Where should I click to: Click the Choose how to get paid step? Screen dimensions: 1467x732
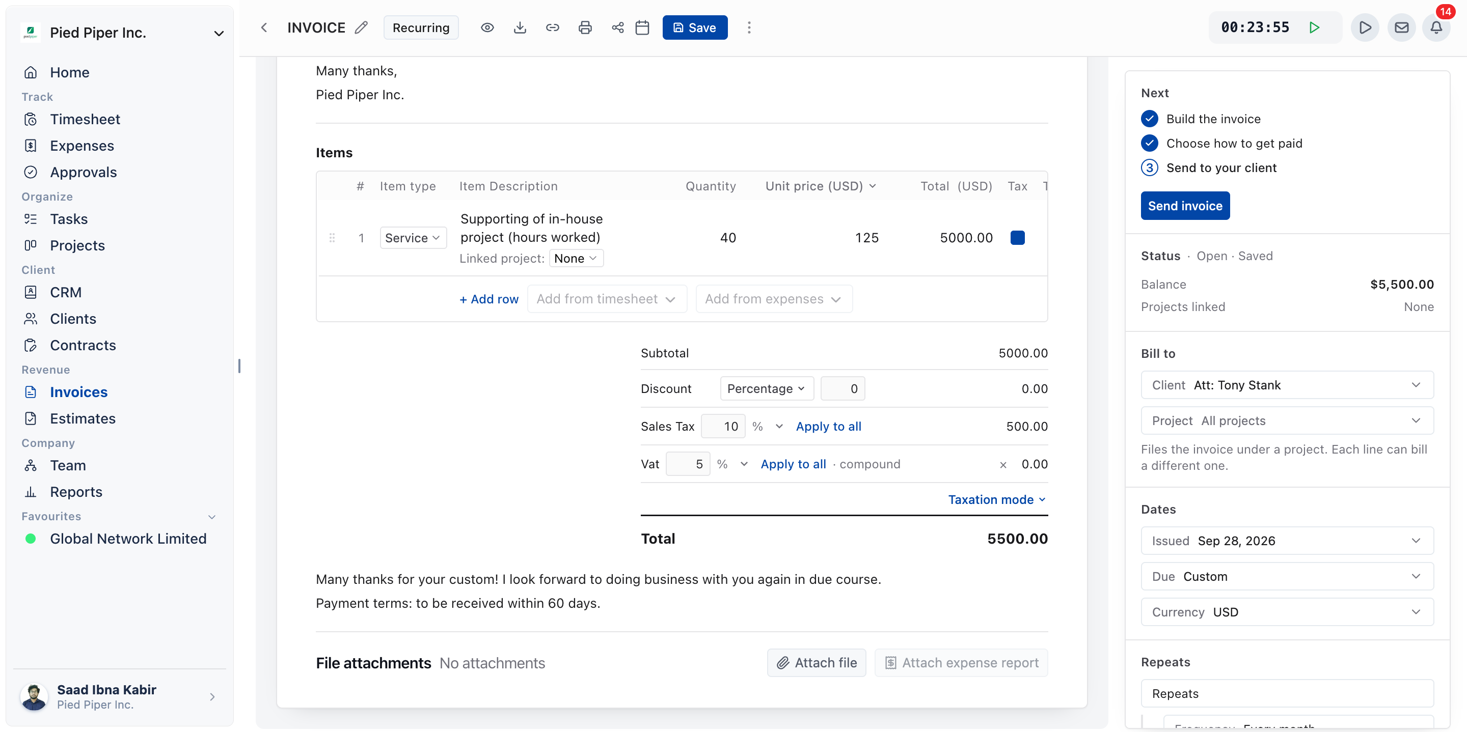(x=1222, y=143)
